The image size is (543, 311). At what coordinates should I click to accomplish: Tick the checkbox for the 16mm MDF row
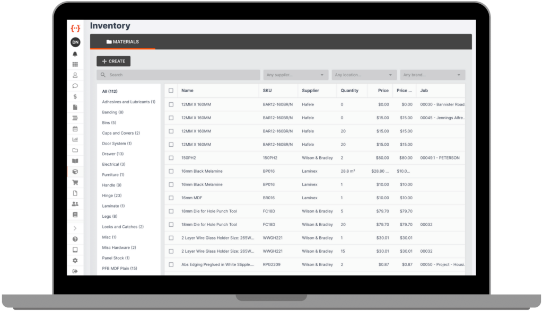[171, 198]
